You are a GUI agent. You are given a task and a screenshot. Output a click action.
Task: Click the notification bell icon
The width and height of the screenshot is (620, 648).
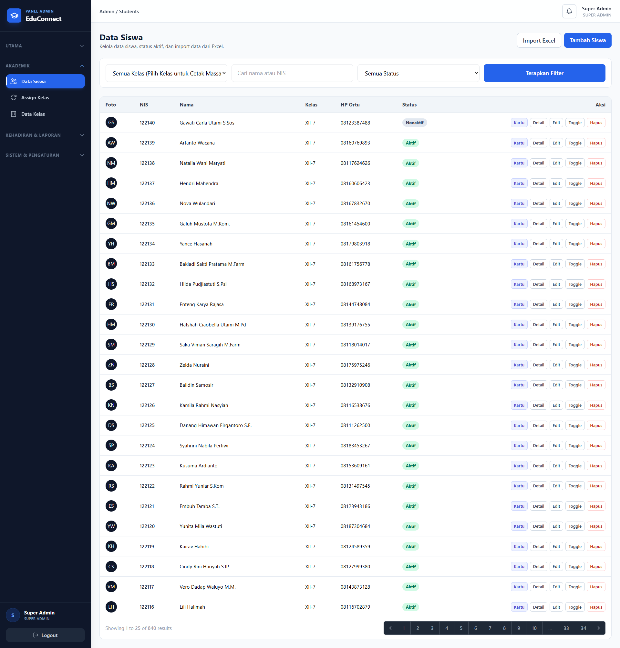[x=569, y=12]
